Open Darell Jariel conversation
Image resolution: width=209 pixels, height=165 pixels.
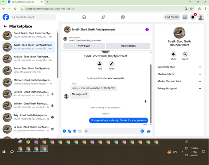[x=28, y=35]
